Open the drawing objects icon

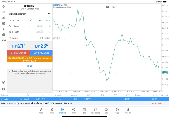(3, 35)
